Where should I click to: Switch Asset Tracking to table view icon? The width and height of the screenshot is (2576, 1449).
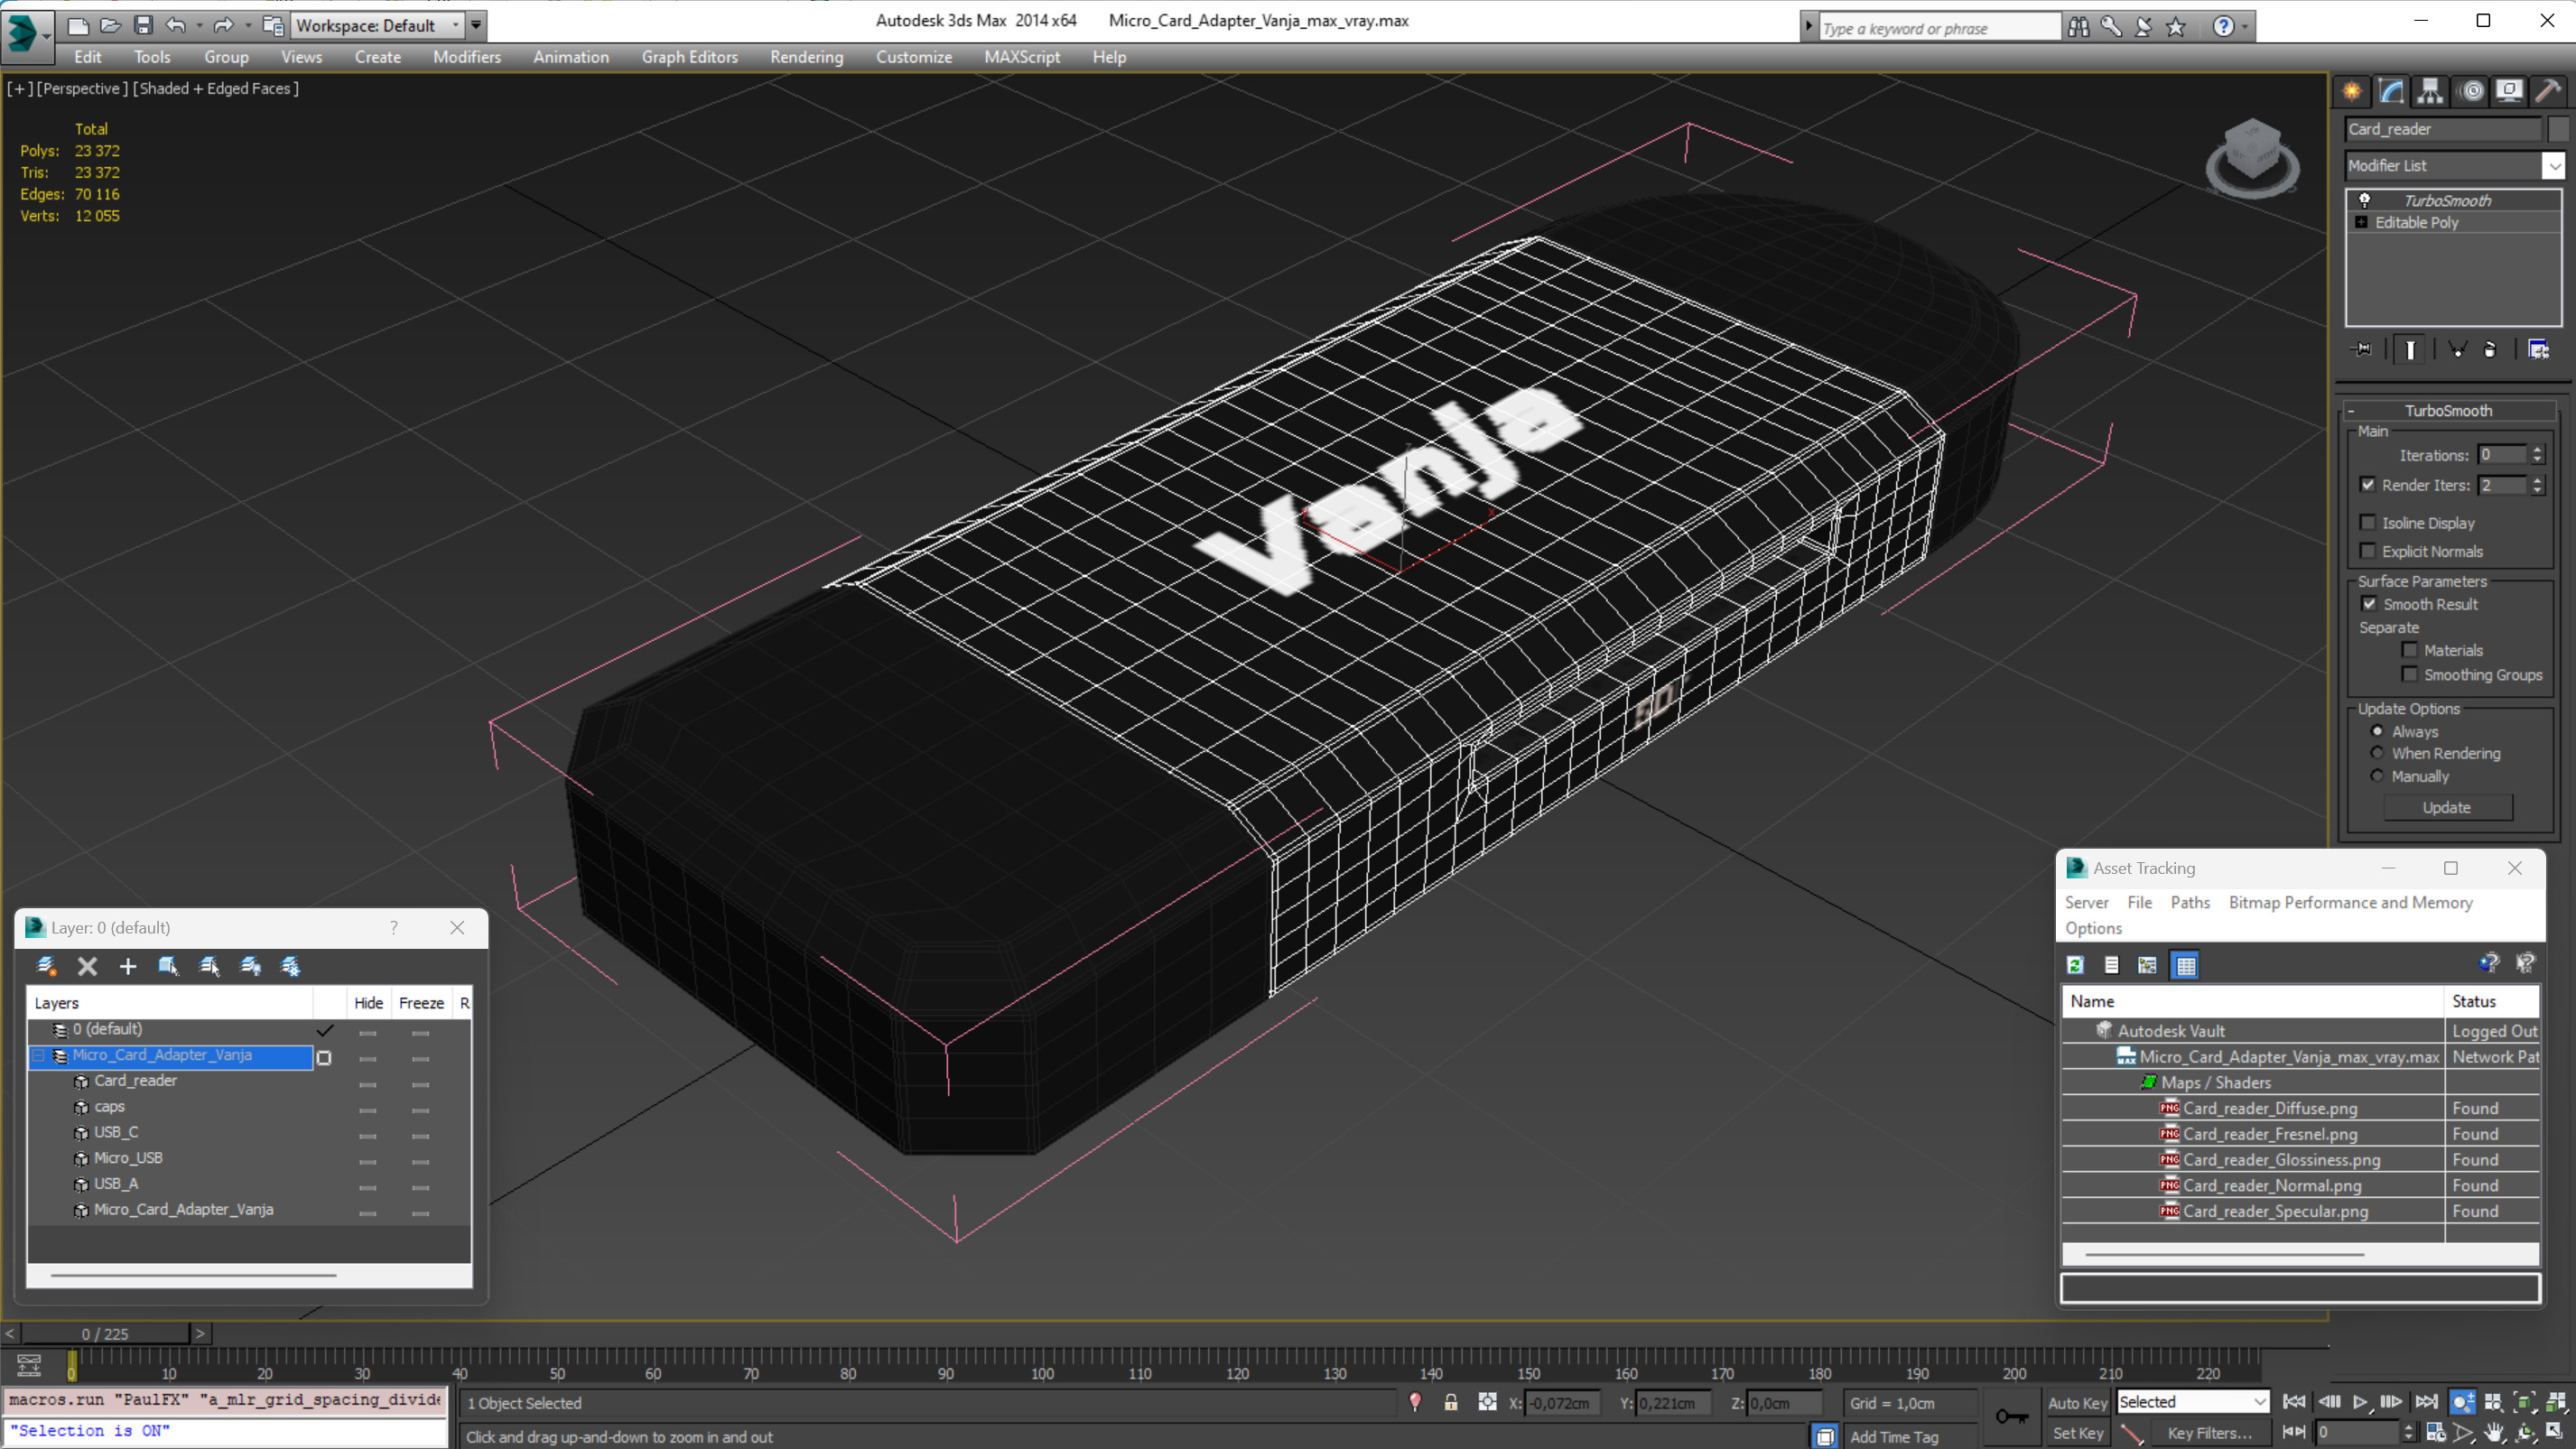pos(2186,965)
